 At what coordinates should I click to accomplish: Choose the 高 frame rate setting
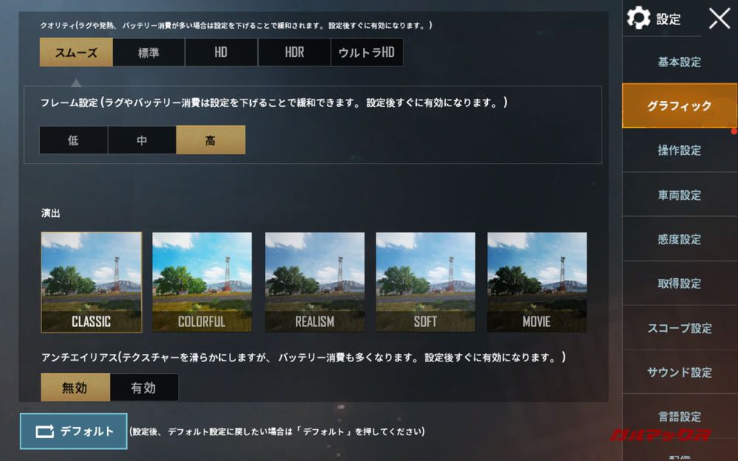210,139
